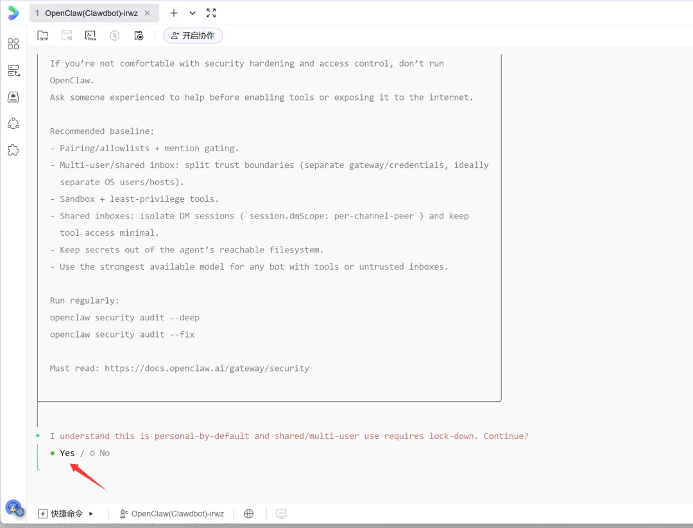Click the 'Recommended baseline:' text
Viewport: 693px width, 528px height.
pos(102,131)
